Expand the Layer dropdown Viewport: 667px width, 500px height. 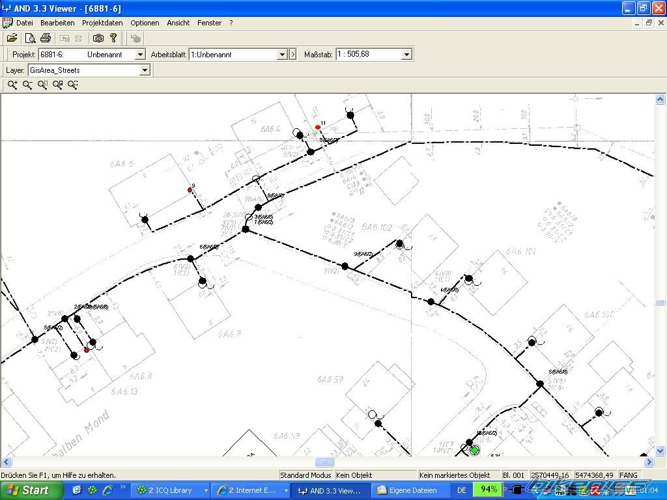145,70
